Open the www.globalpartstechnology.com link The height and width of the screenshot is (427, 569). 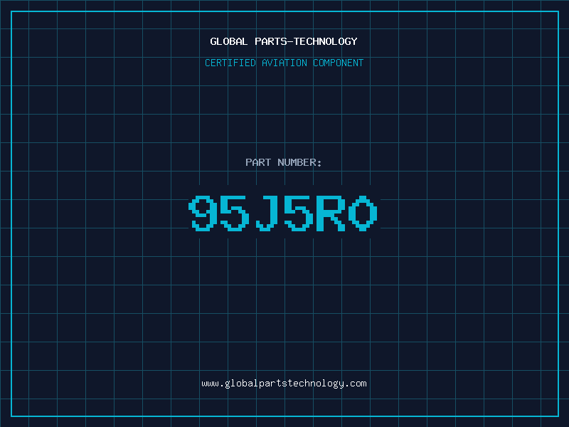coord(284,384)
